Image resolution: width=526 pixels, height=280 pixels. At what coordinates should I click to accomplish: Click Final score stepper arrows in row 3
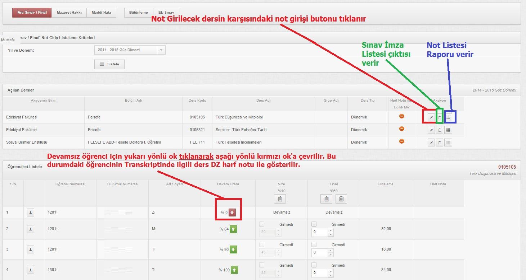[331, 252]
